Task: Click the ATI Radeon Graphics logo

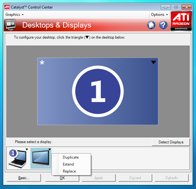Action: click(x=181, y=21)
